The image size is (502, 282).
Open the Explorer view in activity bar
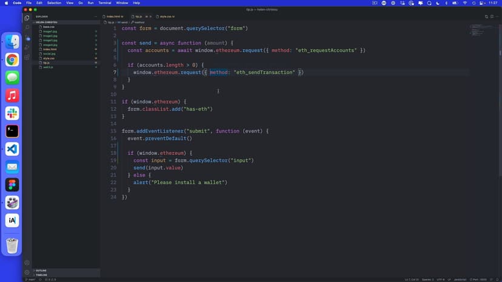pyautogui.click(x=27, y=18)
